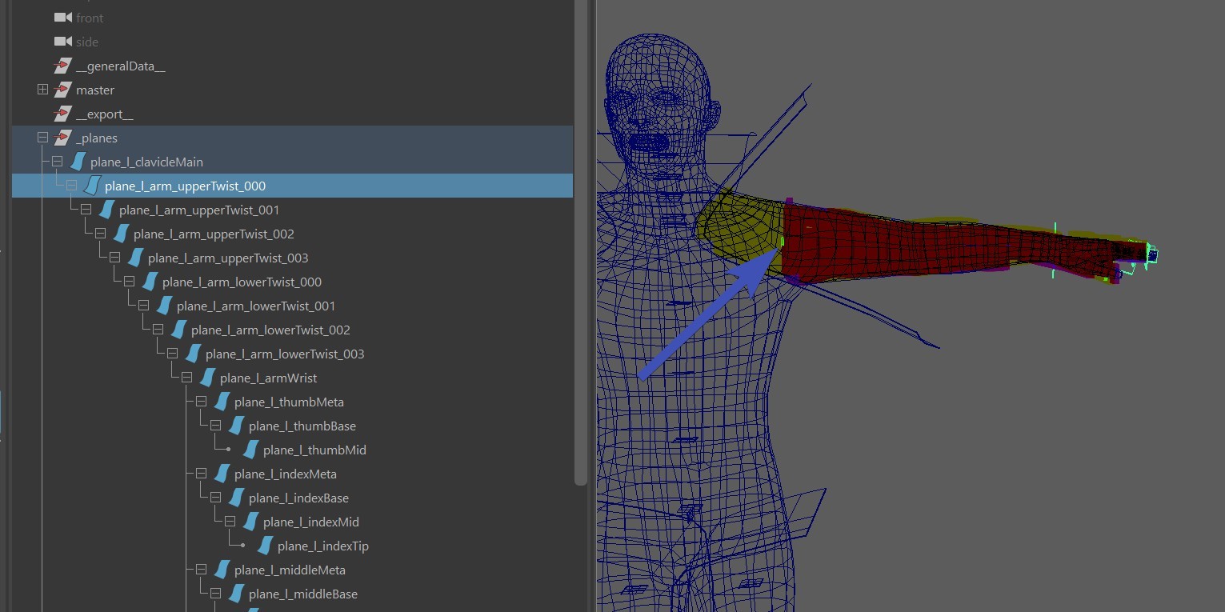This screenshot has height=612, width=1225.
Task: Click the plane_l_armWrist surface icon
Action: [x=206, y=378]
